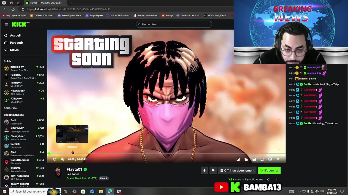Open RexusVlr channel in sidebar
The image size is (348, 195).
(x=24, y=84)
